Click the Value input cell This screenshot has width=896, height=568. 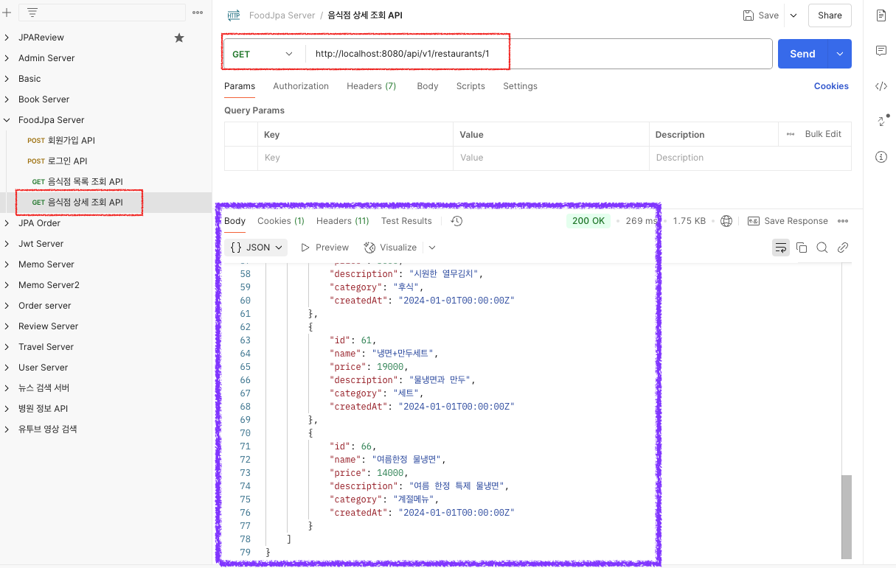tap(551, 158)
